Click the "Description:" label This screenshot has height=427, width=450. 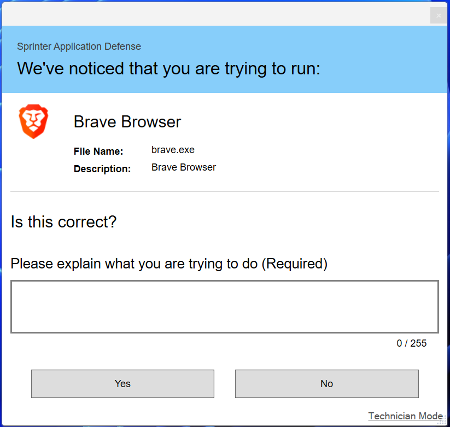(x=102, y=169)
